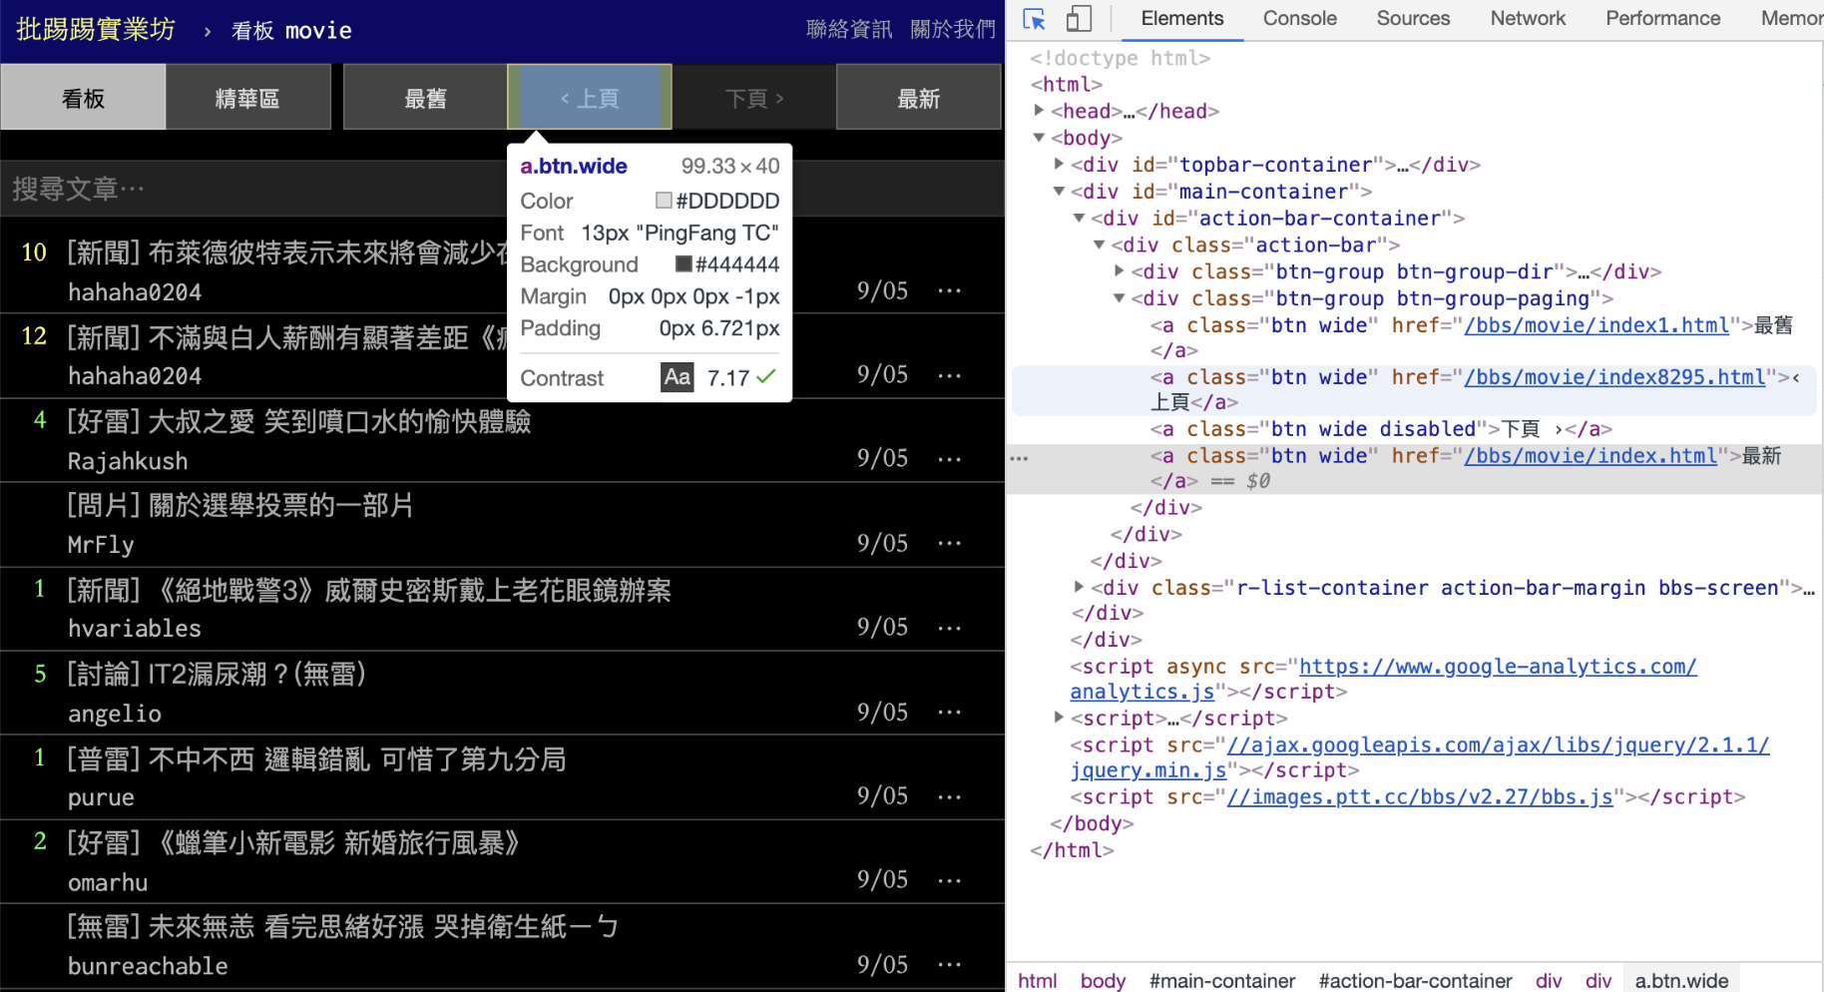Open ellipsis menu for hvariables post

click(949, 628)
